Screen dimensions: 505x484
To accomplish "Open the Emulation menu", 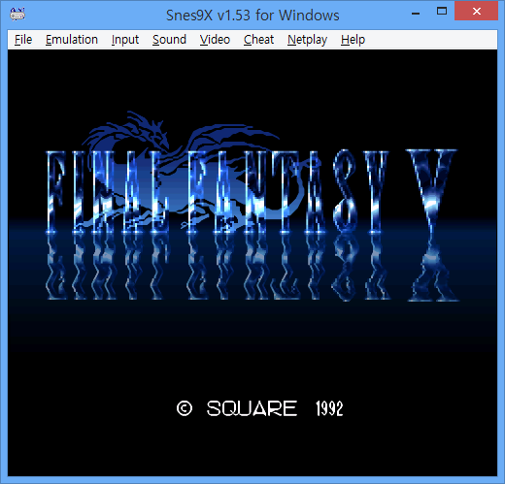I will coord(72,40).
